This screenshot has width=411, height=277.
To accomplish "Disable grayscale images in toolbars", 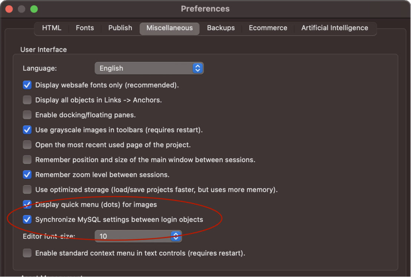I will coord(27,130).
